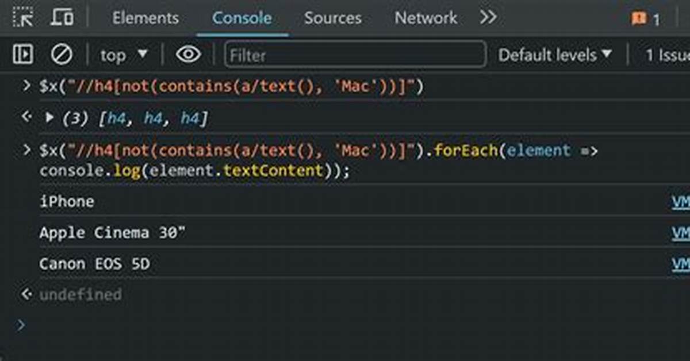The image size is (690, 361).
Task: Select the iPhone log output row
Action: (x=67, y=201)
